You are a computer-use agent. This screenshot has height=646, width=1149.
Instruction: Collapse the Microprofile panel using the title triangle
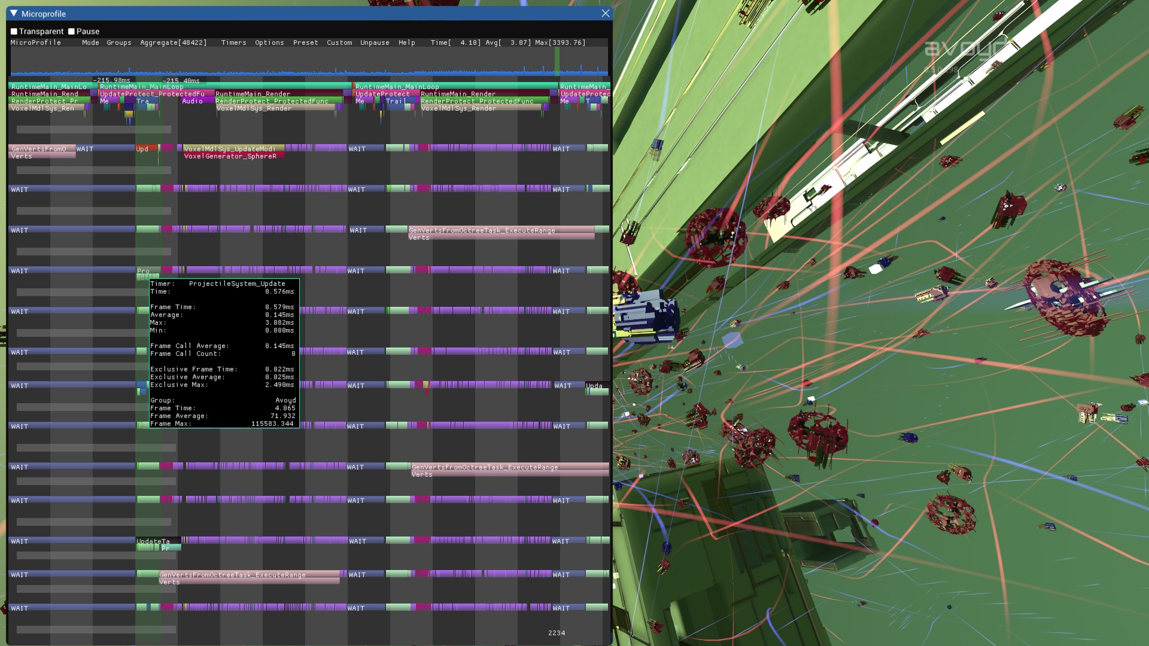click(13, 13)
